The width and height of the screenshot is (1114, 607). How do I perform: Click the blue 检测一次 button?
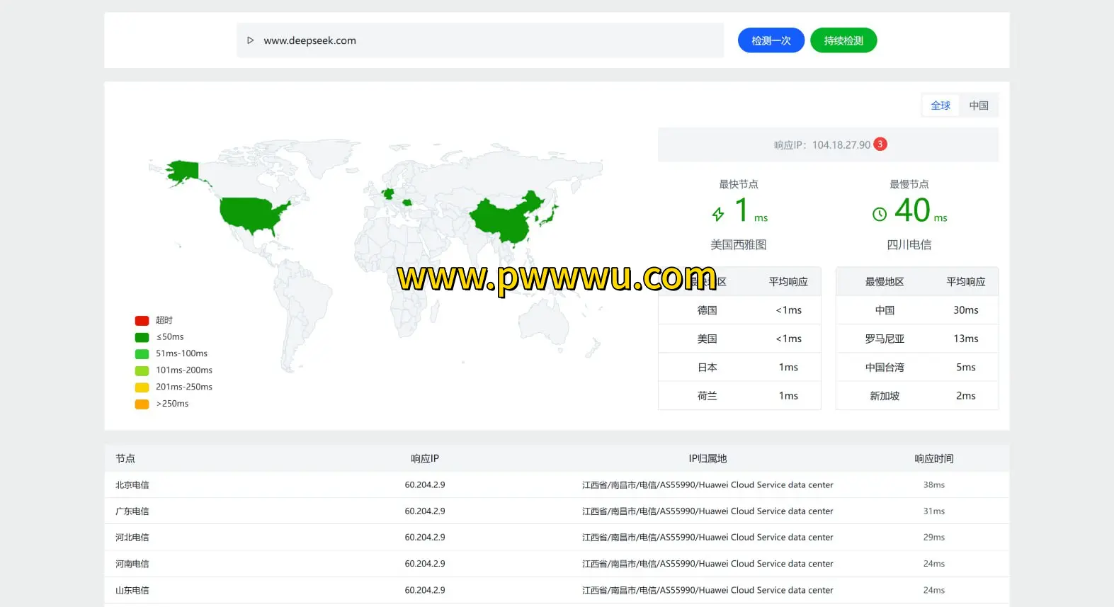coord(771,40)
